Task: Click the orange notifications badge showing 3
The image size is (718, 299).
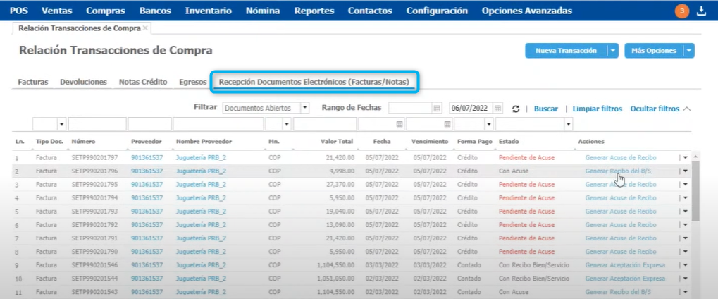Action: [682, 11]
